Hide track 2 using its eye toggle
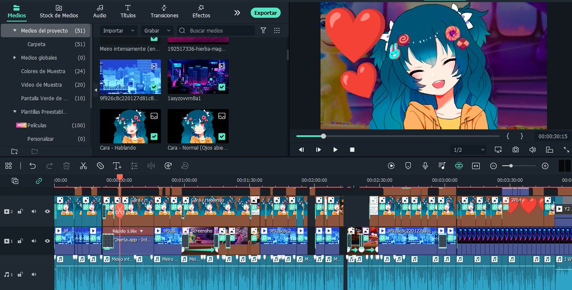The height and width of the screenshot is (290, 572). click(x=46, y=211)
